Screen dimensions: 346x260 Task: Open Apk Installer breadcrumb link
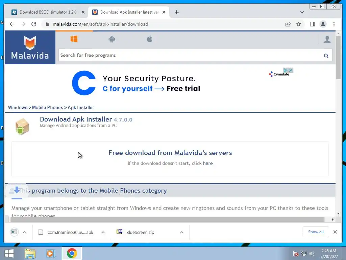click(81, 107)
